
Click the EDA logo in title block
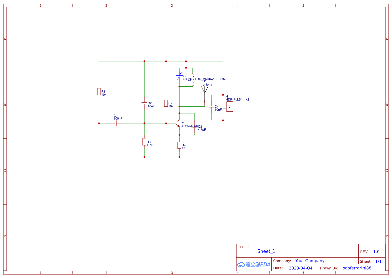pos(254,264)
